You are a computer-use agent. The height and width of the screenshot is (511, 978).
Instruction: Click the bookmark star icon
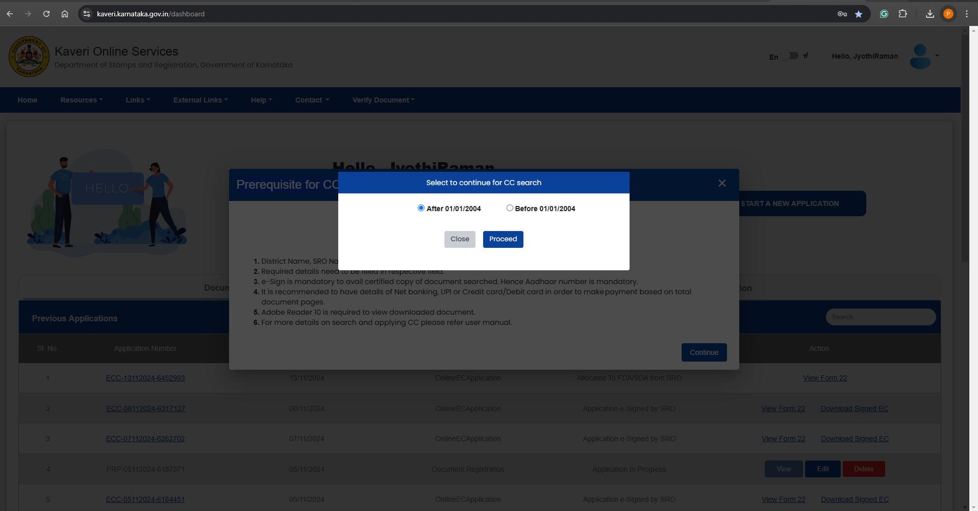coord(859,14)
